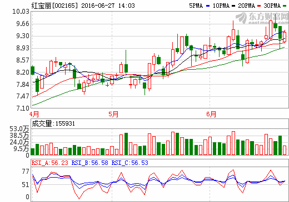
Task: Click the 6月 month marker
Action: [x=211, y=114]
